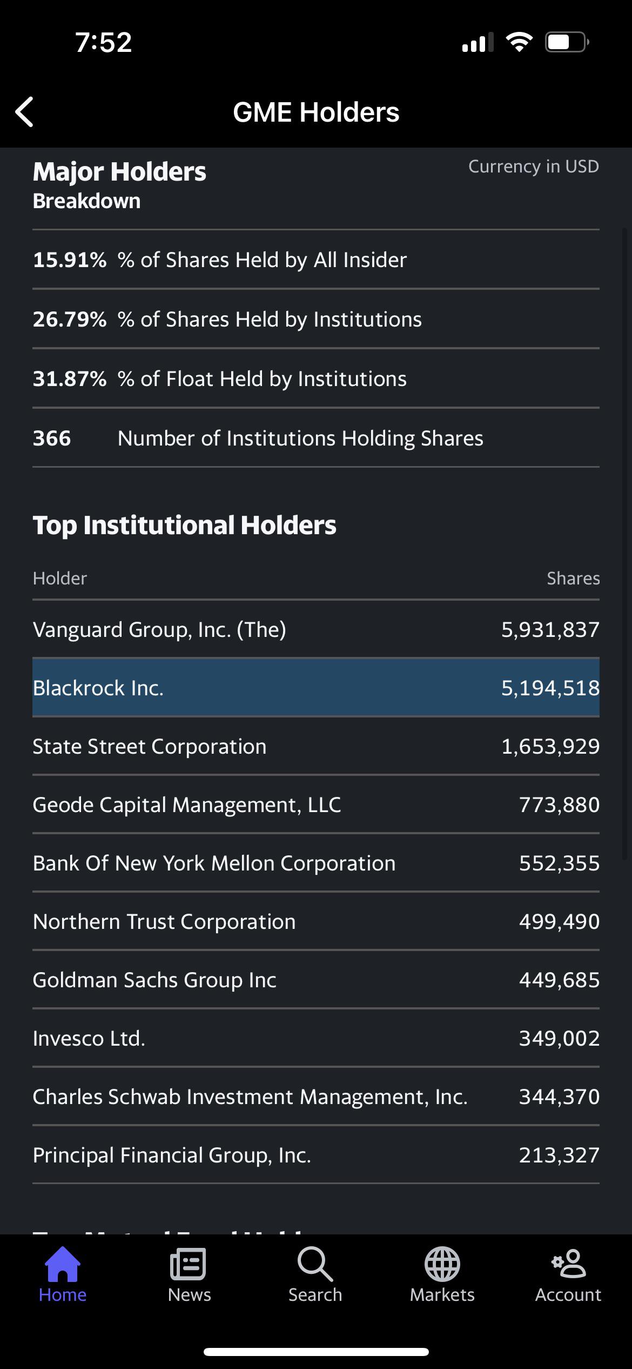This screenshot has width=632, height=1369.
Task: Toggle selection of the Invesco Ltd. row
Action: (x=316, y=1038)
